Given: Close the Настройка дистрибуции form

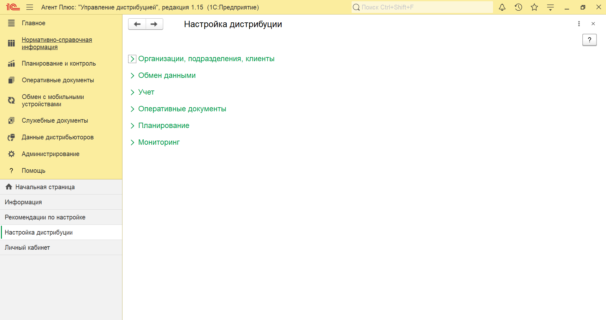Looking at the screenshot, I should [x=593, y=24].
